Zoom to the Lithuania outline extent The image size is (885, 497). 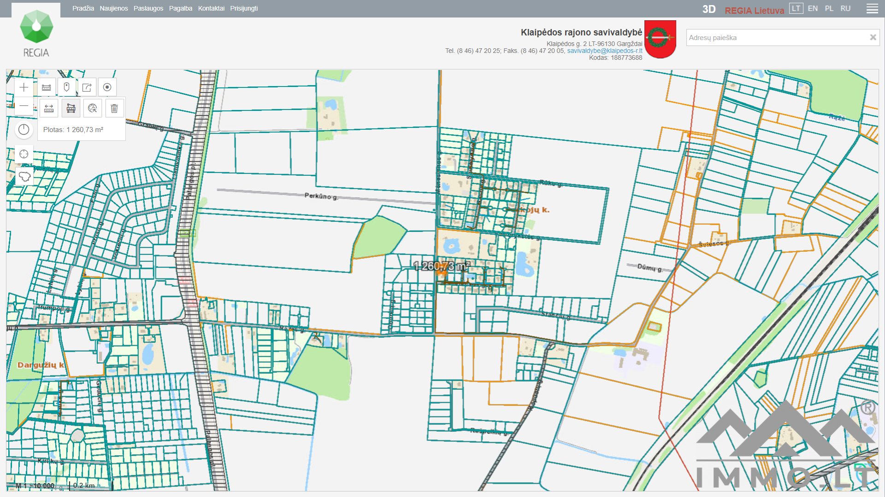click(24, 176)
